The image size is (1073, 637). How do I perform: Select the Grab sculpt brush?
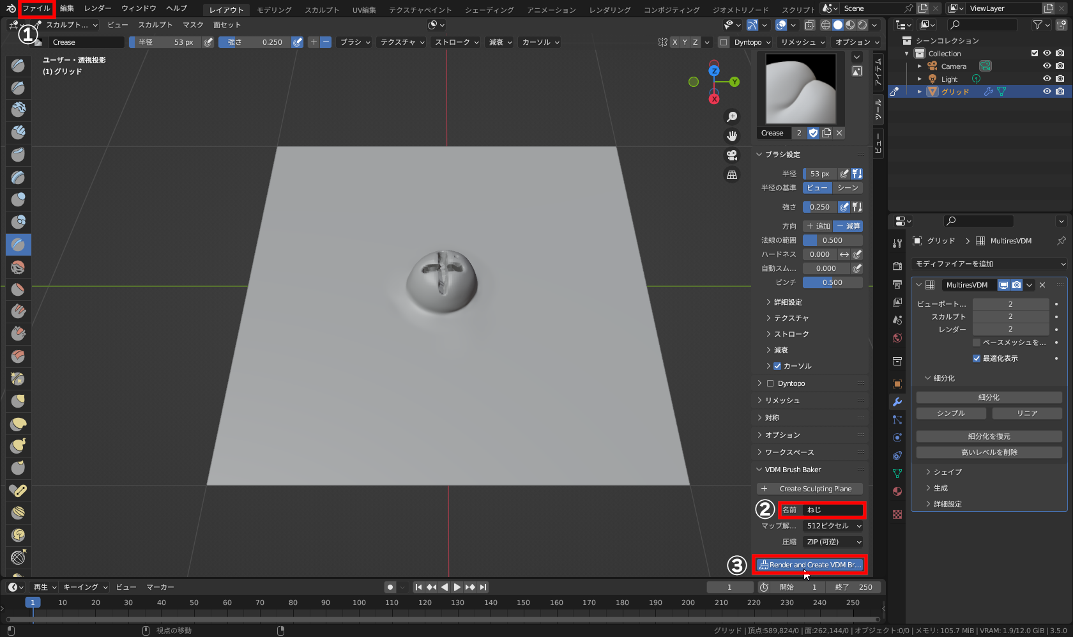(x=18, y=311)
